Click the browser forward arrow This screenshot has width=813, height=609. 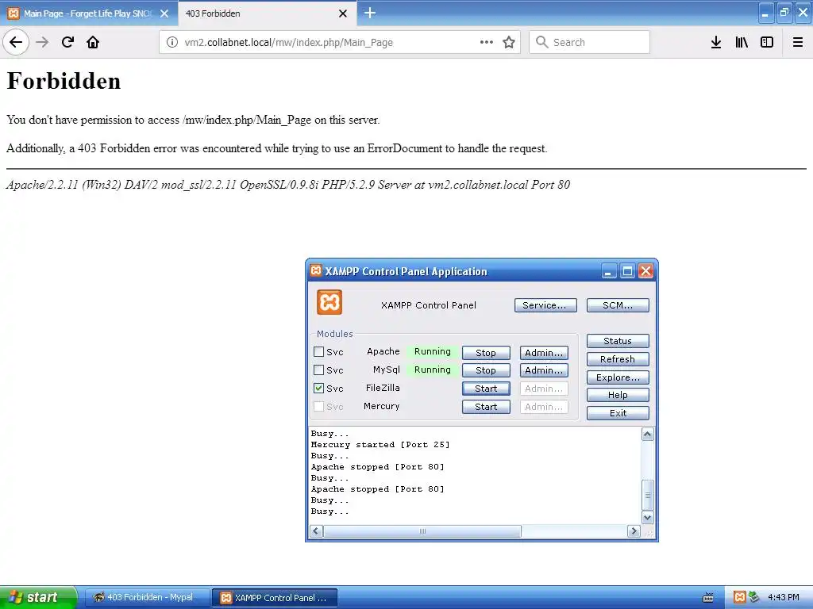42,42
